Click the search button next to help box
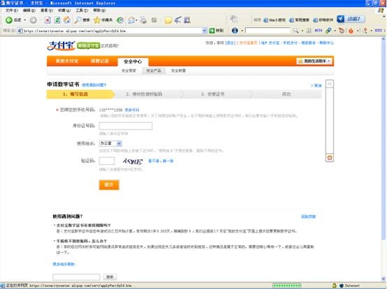Viewport: 387px width, 289px height. click(x=110, y=277)
